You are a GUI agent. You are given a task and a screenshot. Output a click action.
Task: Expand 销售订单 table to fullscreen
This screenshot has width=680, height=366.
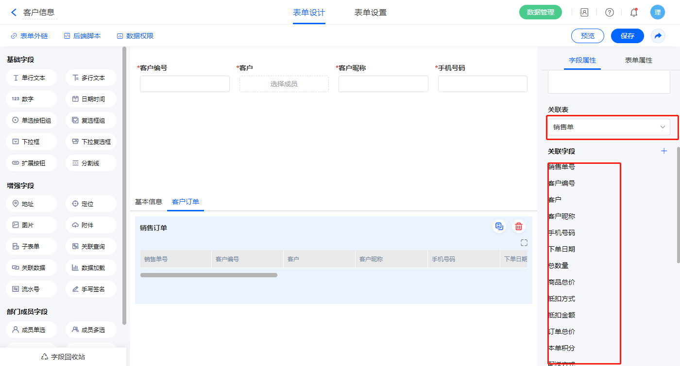coord(524,243)
